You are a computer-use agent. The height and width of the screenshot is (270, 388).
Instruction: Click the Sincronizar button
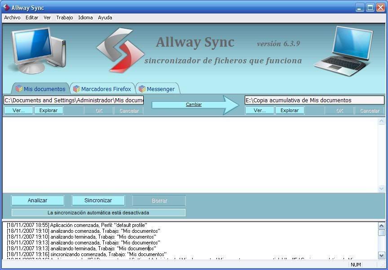(x=98, y=200)
